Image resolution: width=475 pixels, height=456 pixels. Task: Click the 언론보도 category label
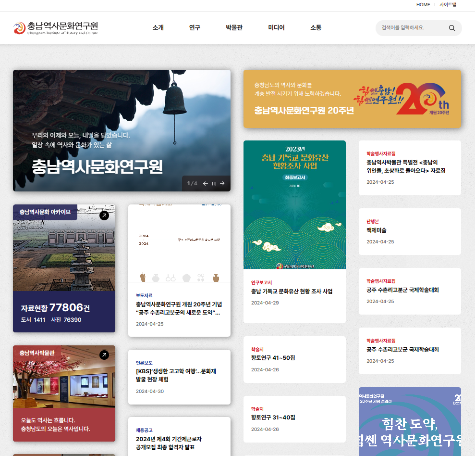pyautogui.click(x=144, y=363)
